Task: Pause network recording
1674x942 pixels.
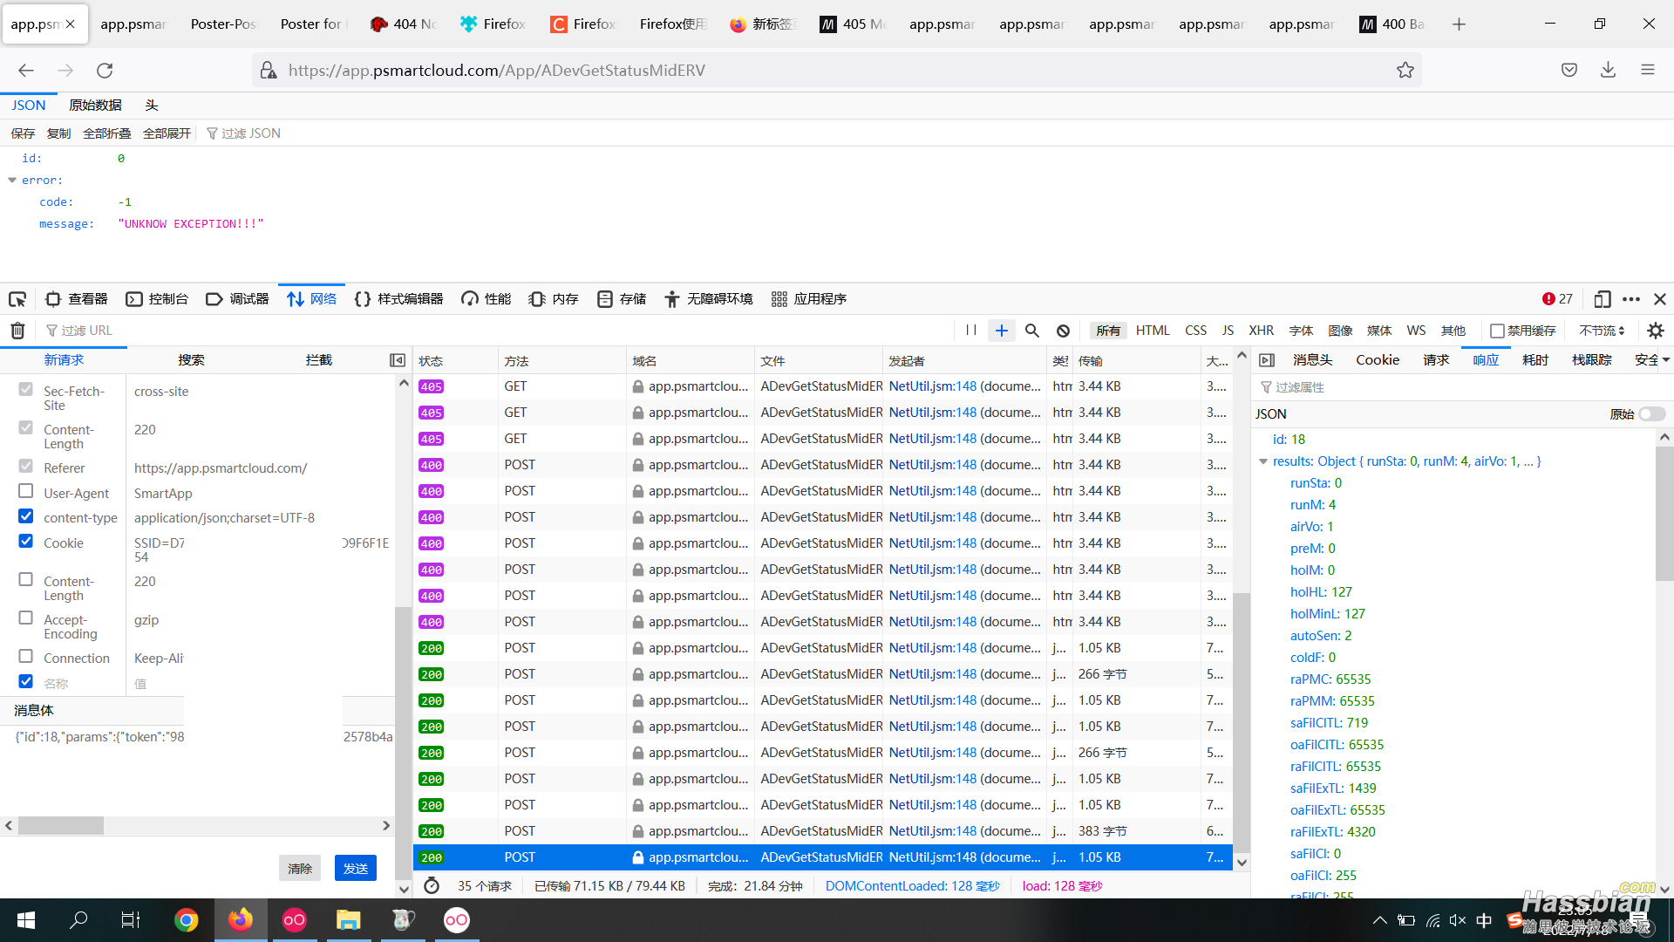Action: 971,331
